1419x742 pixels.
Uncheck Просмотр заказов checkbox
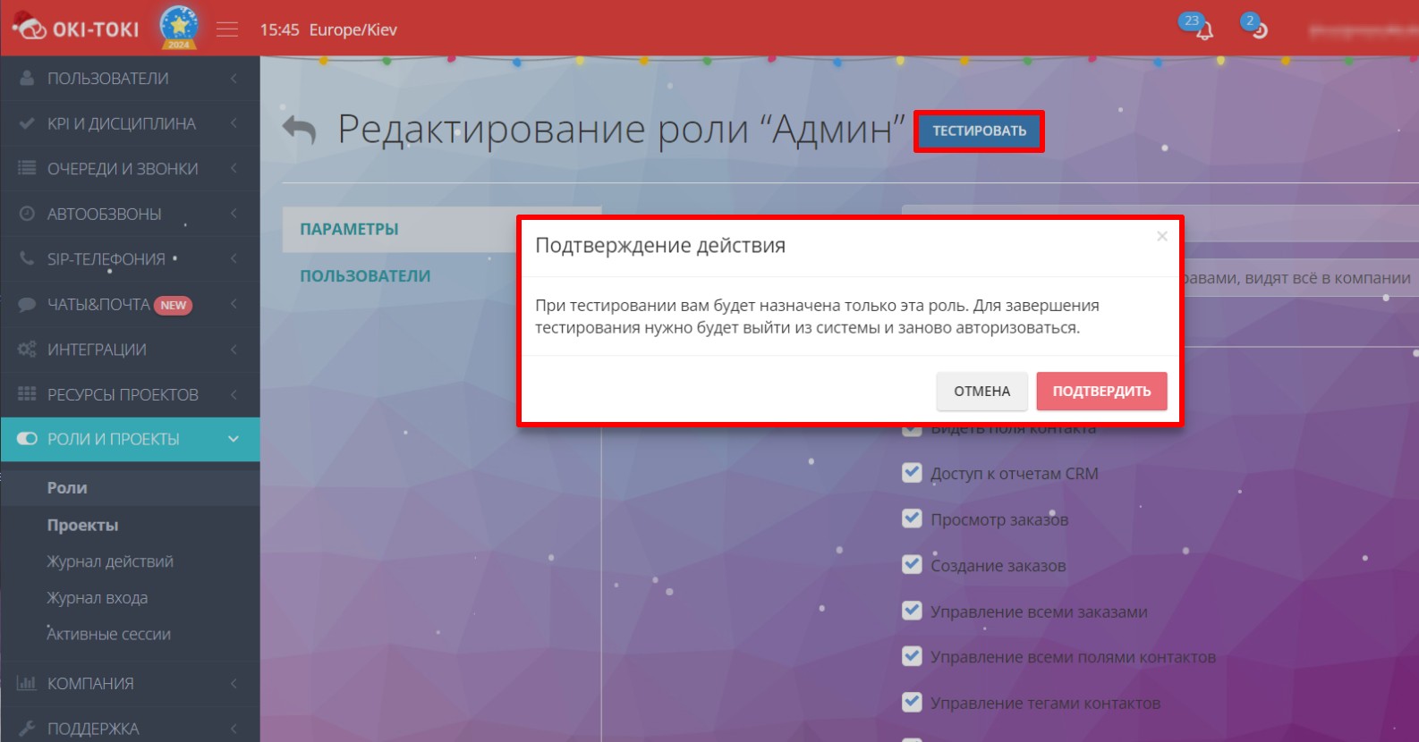pos(912,519)
